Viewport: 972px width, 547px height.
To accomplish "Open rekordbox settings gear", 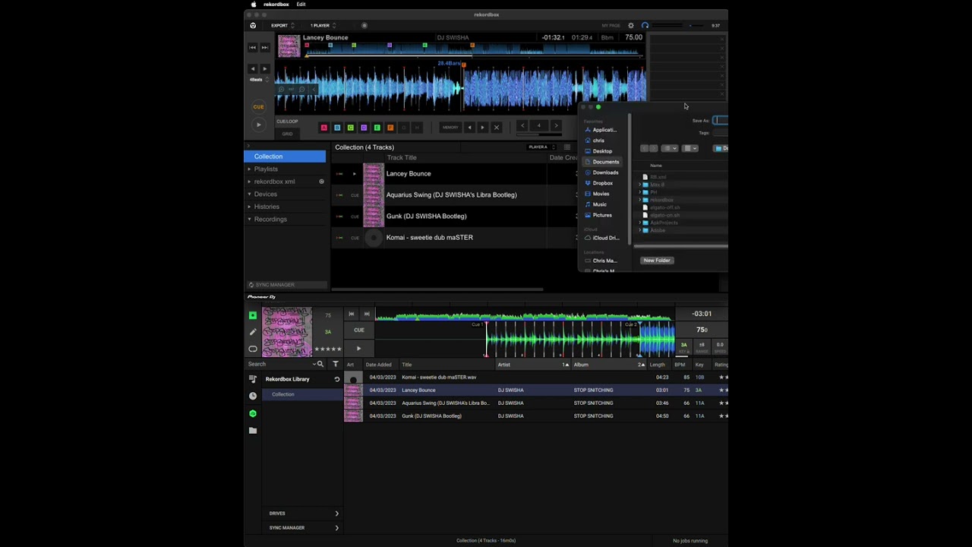I will point(630,26).
